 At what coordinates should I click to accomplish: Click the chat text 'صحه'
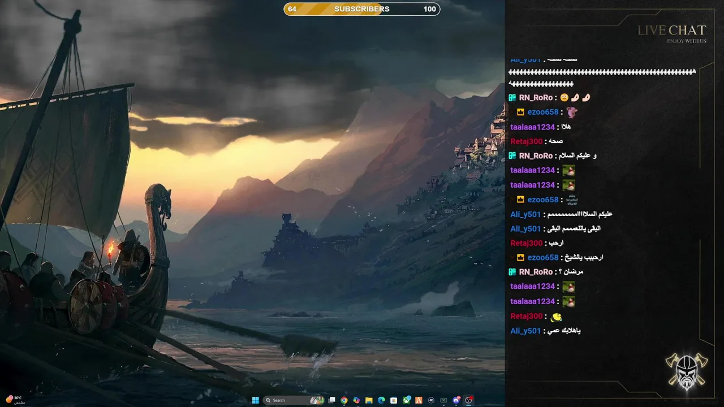tap(555, 141)
